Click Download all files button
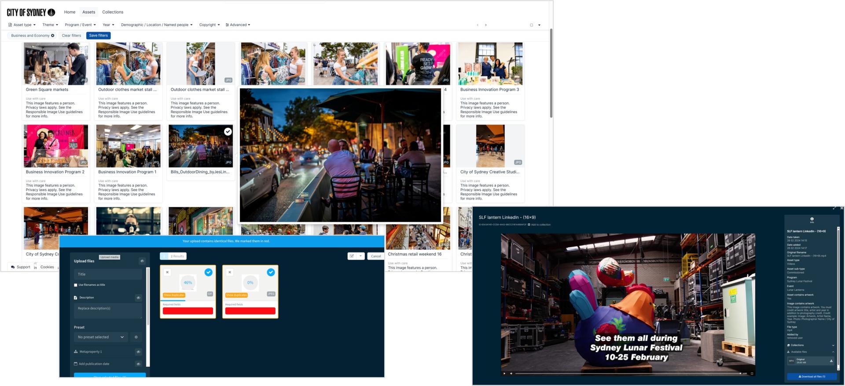The height and width of the screenshot is (386, 845). tap(812, 376)
